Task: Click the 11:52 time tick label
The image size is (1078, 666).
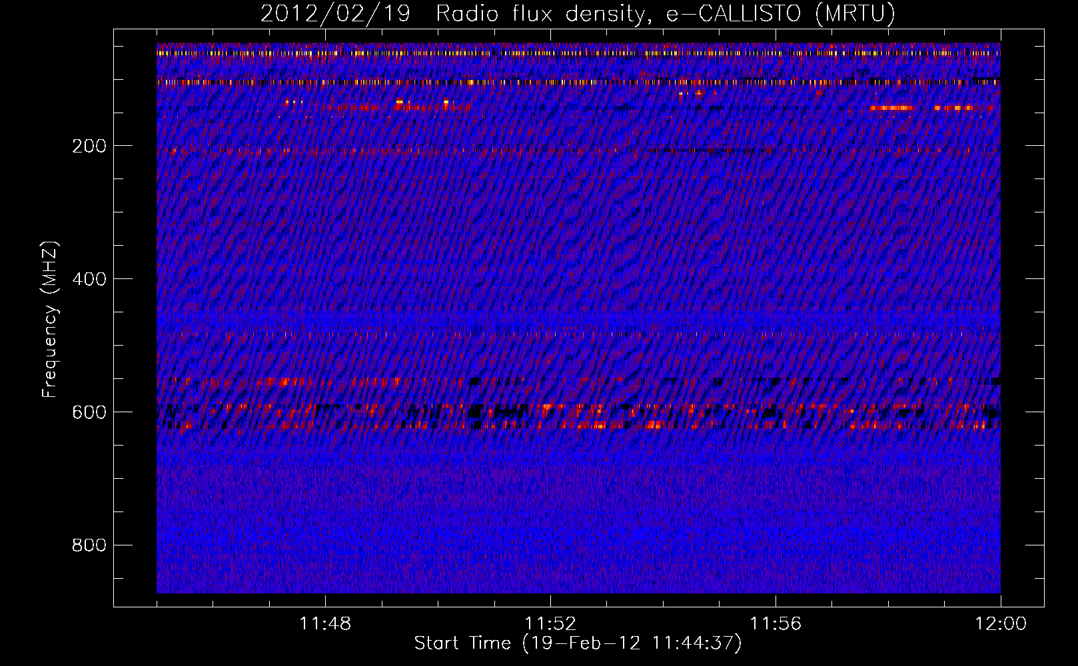Action: [550, 624]
